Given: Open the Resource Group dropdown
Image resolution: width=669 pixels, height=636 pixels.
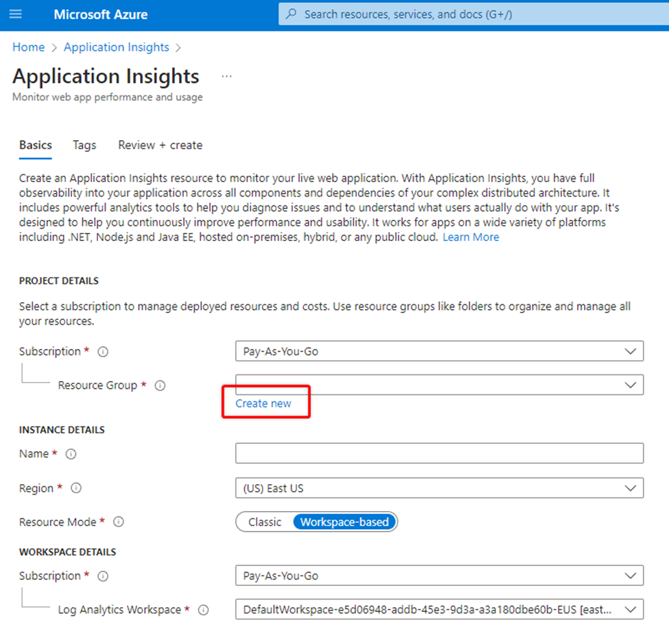Looking at the screenshot, I should (439, 385).
